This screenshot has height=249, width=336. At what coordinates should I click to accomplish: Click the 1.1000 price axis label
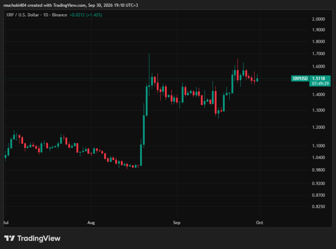[x=318, y=146]
